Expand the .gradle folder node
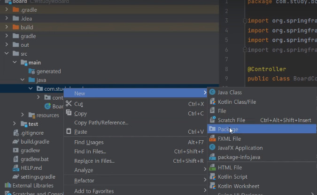Screen dimensions: 317x195 (7, 9)
